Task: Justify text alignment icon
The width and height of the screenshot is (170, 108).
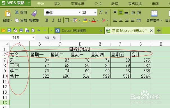Action: coord(133,20)
